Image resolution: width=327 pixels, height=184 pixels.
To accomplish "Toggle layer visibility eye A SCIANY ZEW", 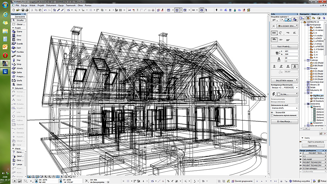I will pos(280,26).
